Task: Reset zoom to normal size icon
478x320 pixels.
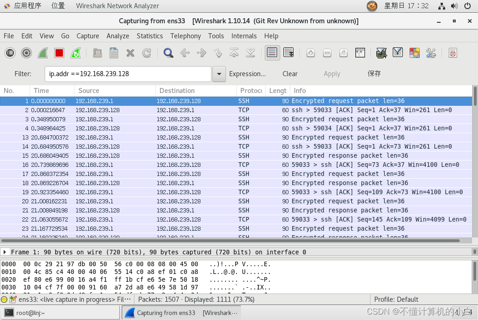Action: click(x=344, y=53)
